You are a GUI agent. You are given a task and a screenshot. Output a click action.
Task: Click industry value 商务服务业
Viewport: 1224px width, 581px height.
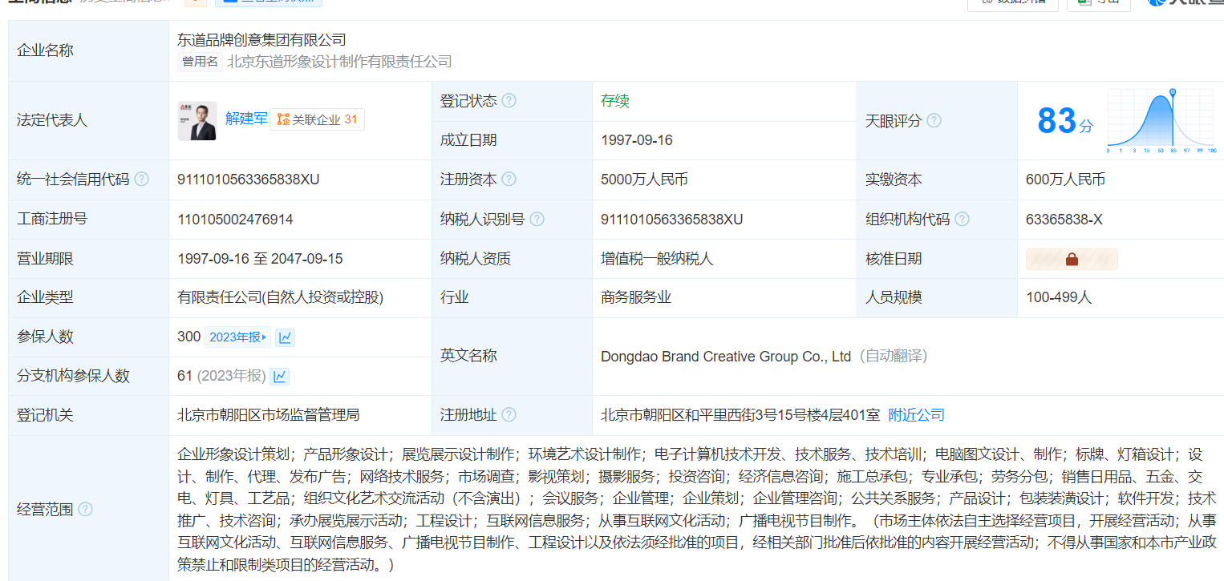tap(636, 297)
